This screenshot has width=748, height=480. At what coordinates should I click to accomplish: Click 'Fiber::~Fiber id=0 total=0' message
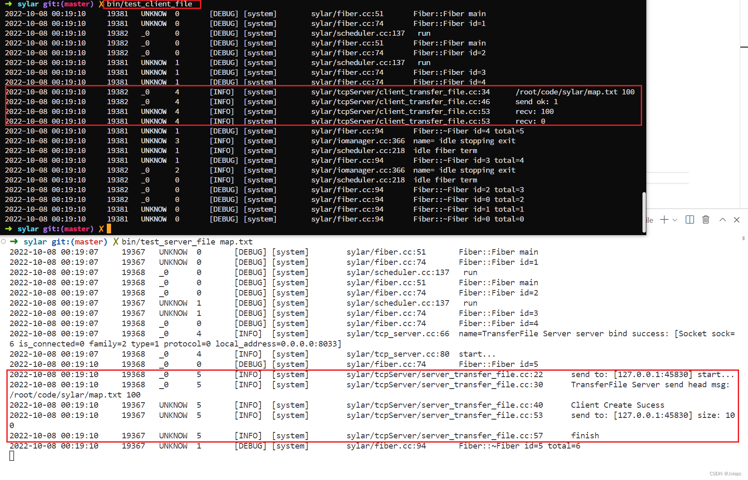[468, 219]
